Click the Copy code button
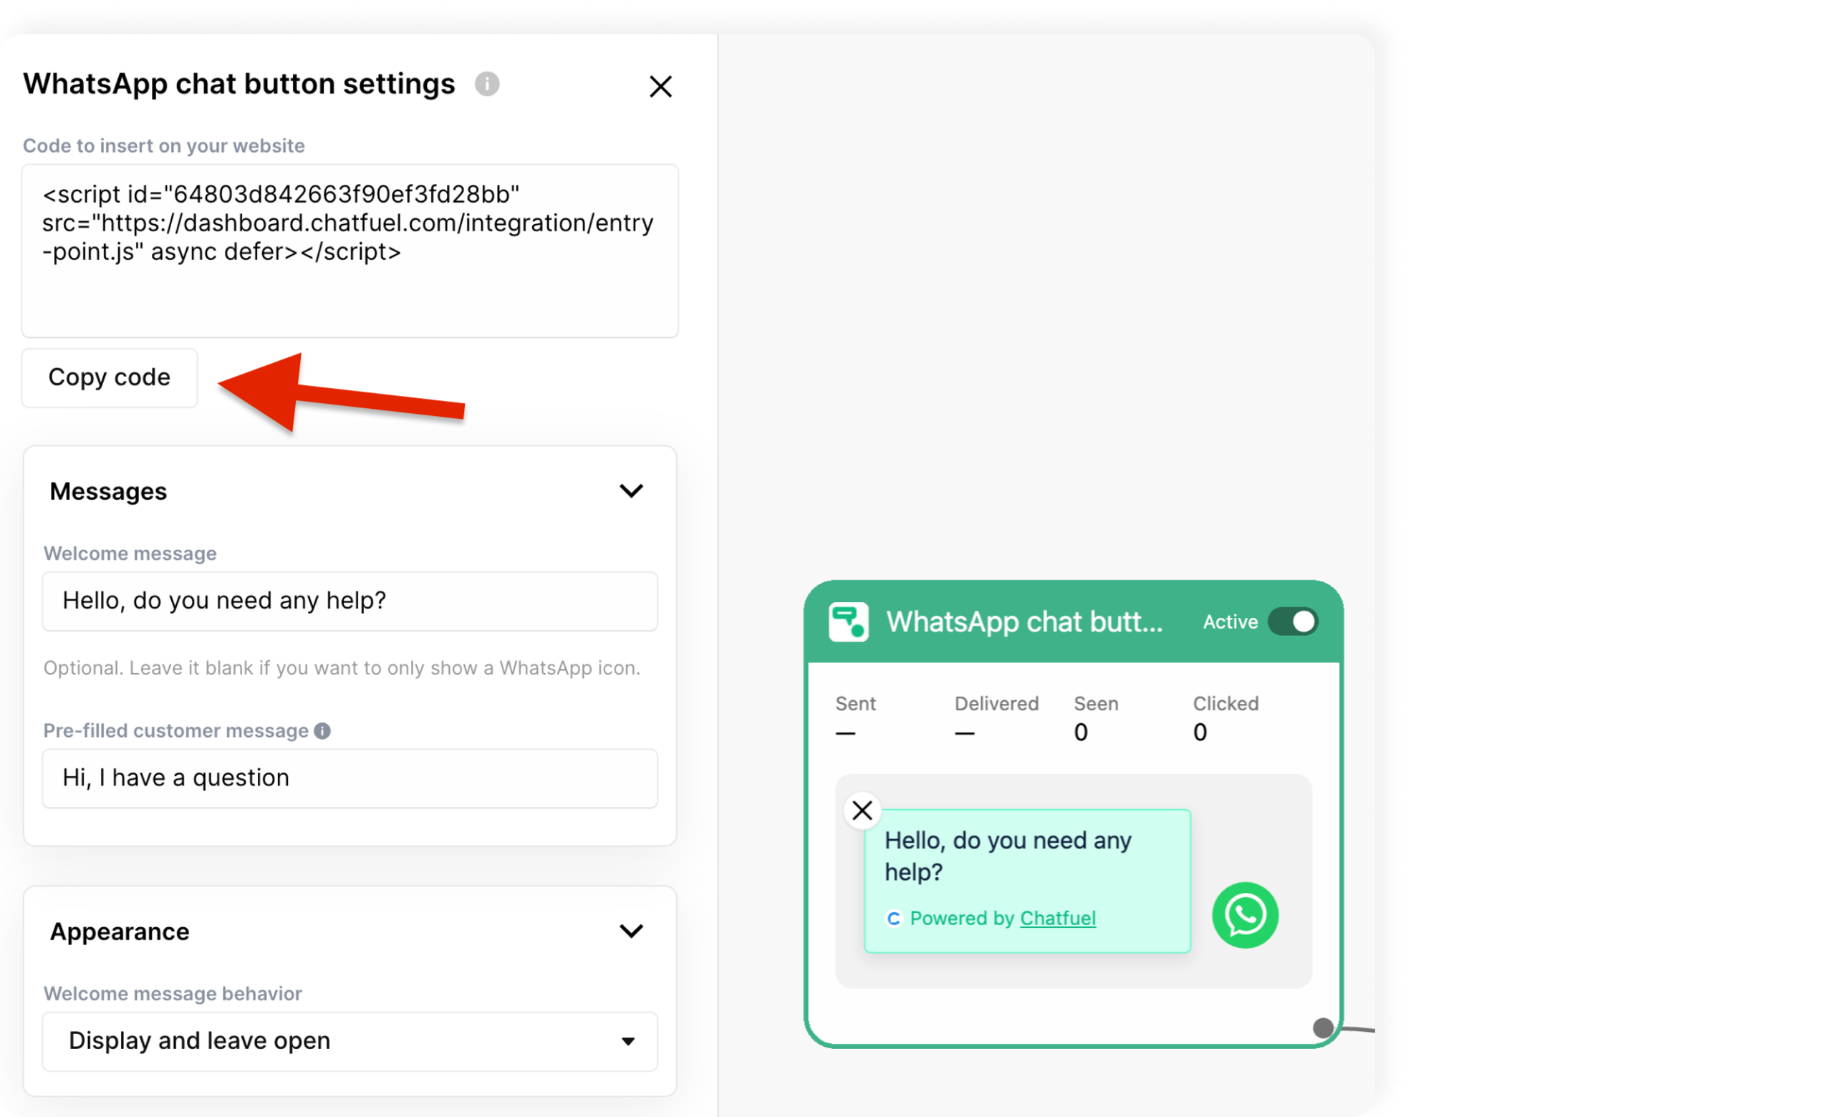This screenshot has width=1845, height=1117. [110, 377]
